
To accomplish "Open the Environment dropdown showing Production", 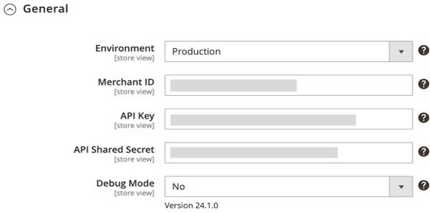I will tap(278, 51).
